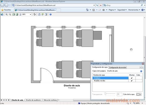Click the Nombre de capa column header

tap(110, 75)
